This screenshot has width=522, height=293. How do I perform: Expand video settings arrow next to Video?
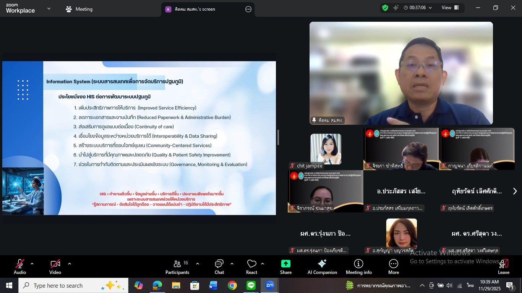(70, 264)
